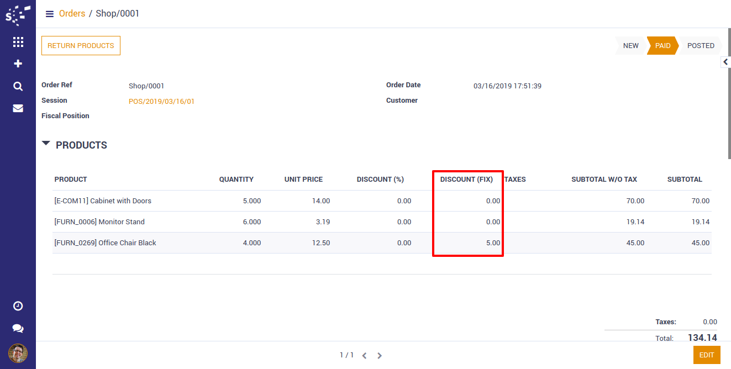Select the Posted status stage

click(x=701, y=46)
